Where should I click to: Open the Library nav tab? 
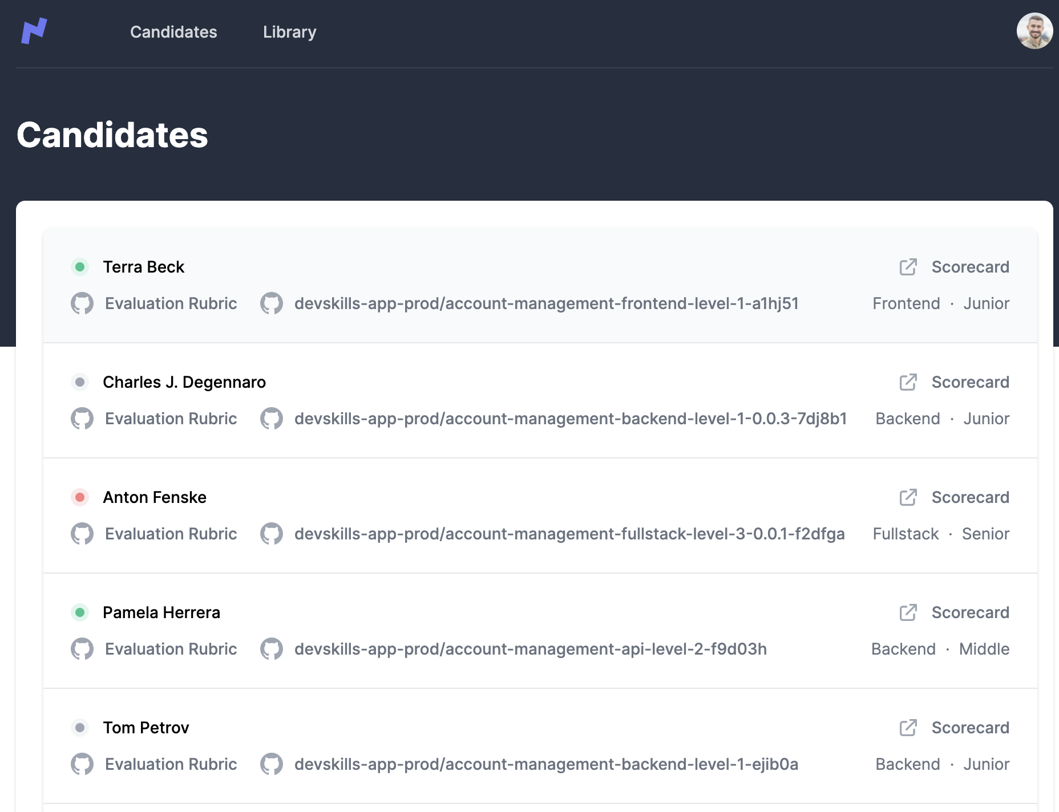tap(289, 32)
